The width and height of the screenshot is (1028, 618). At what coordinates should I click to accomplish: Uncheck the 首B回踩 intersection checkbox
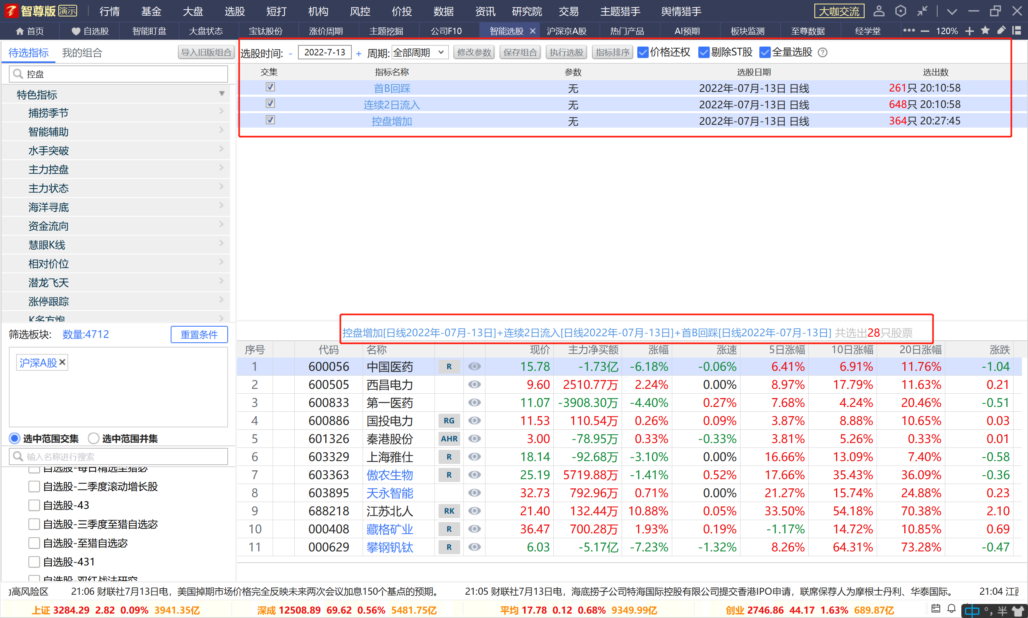(270, 87)
